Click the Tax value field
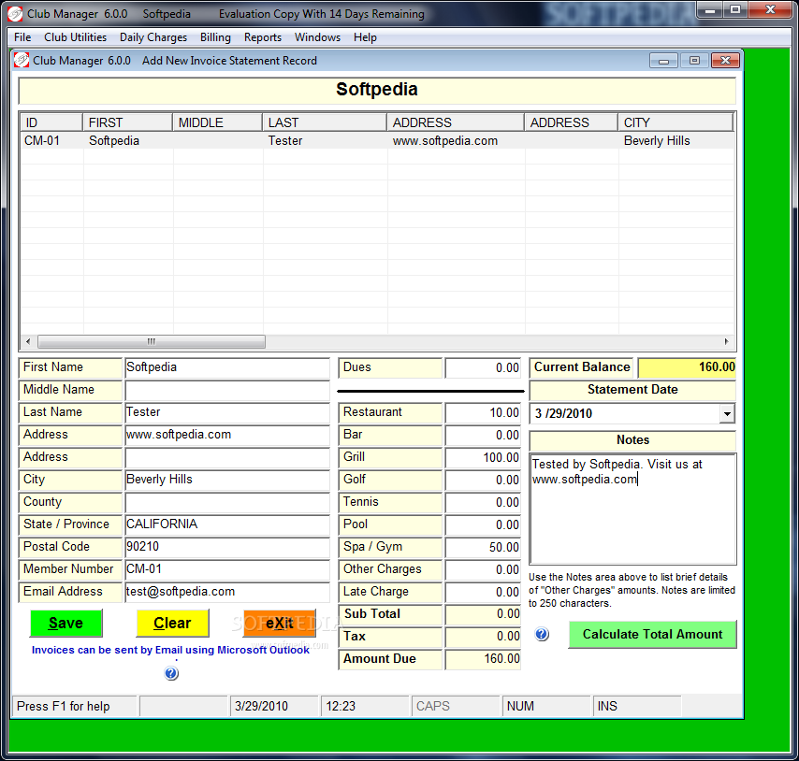 [483, 637]
